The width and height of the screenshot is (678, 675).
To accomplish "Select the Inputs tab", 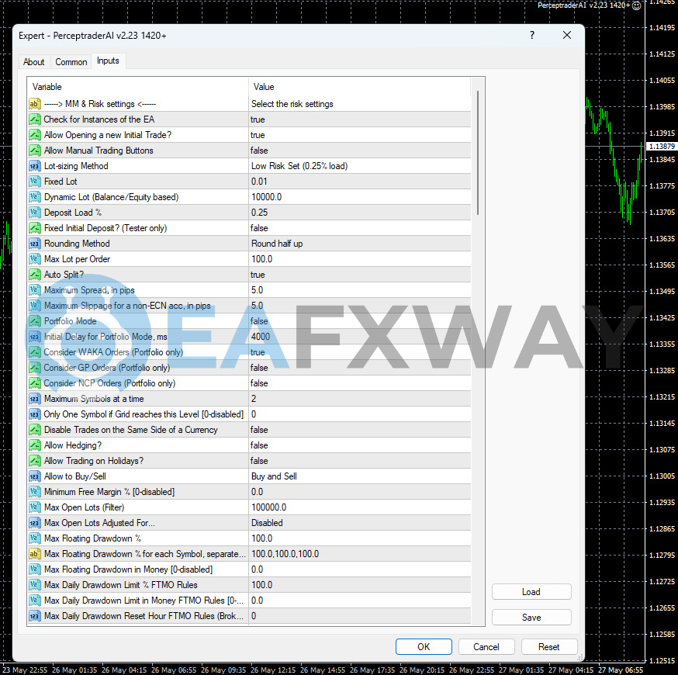I will pos(108,61).
